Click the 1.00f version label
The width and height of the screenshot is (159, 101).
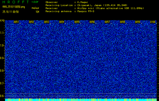35,2
